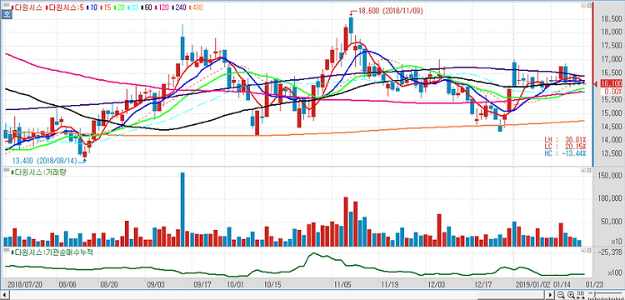Click the LH : 38.81% statistic

tap(565, 140)
